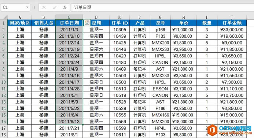Click order ID cell 10395
The image size is (254, 138).
click(x=119, y=29)
